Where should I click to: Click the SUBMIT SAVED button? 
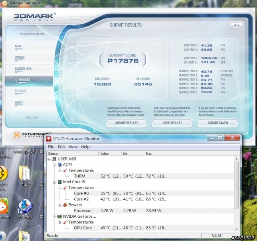tap(218, 123)
